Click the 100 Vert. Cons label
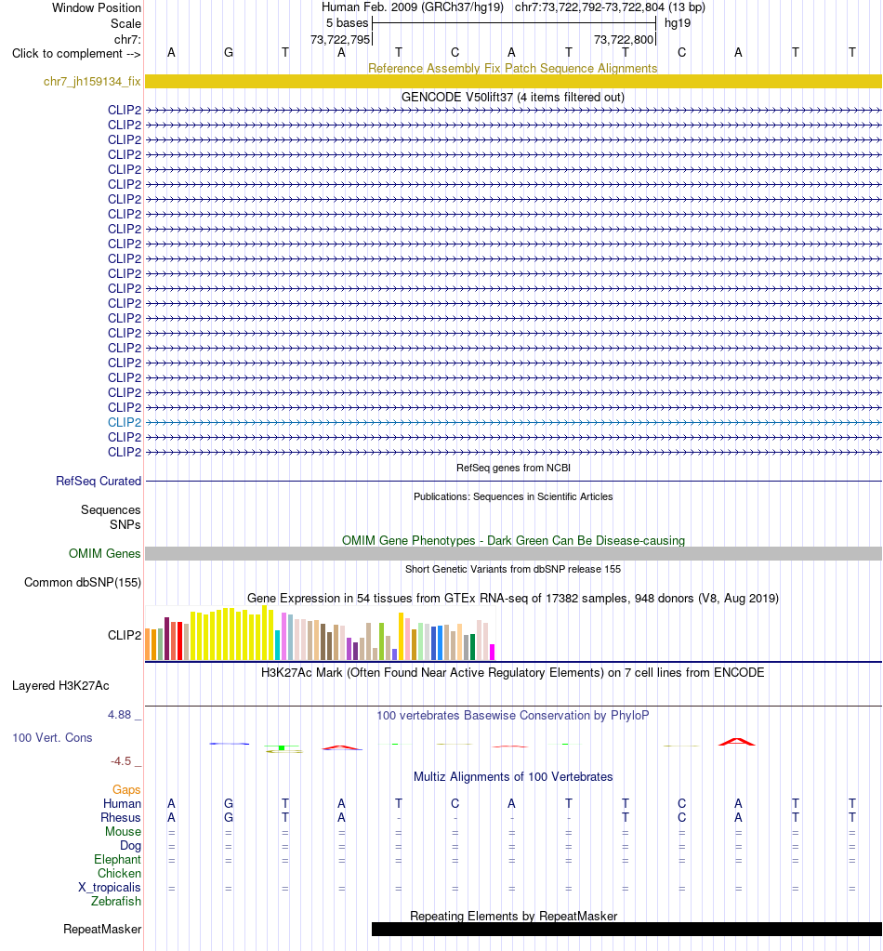Screen dimensions: 883x951 pyautogui.click(x=52, y=738)
